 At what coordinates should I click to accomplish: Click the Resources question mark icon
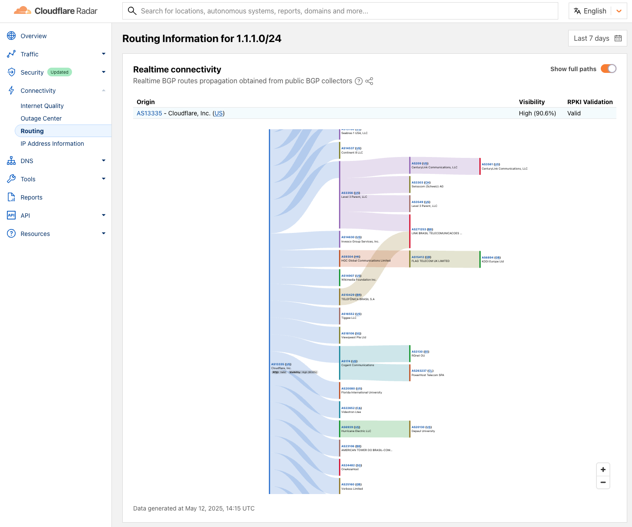coord(11,234)
